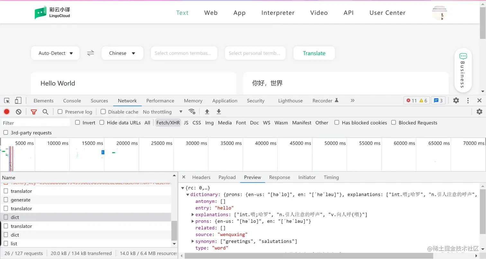
Task: Switch to the Console tab
Action: coord(72,100)
